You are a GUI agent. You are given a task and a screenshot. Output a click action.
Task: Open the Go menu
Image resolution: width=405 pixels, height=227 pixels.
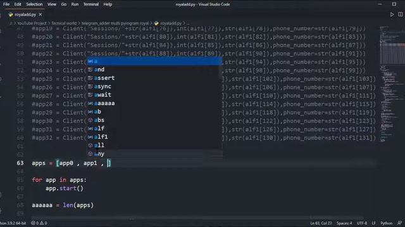coord(63,4)
